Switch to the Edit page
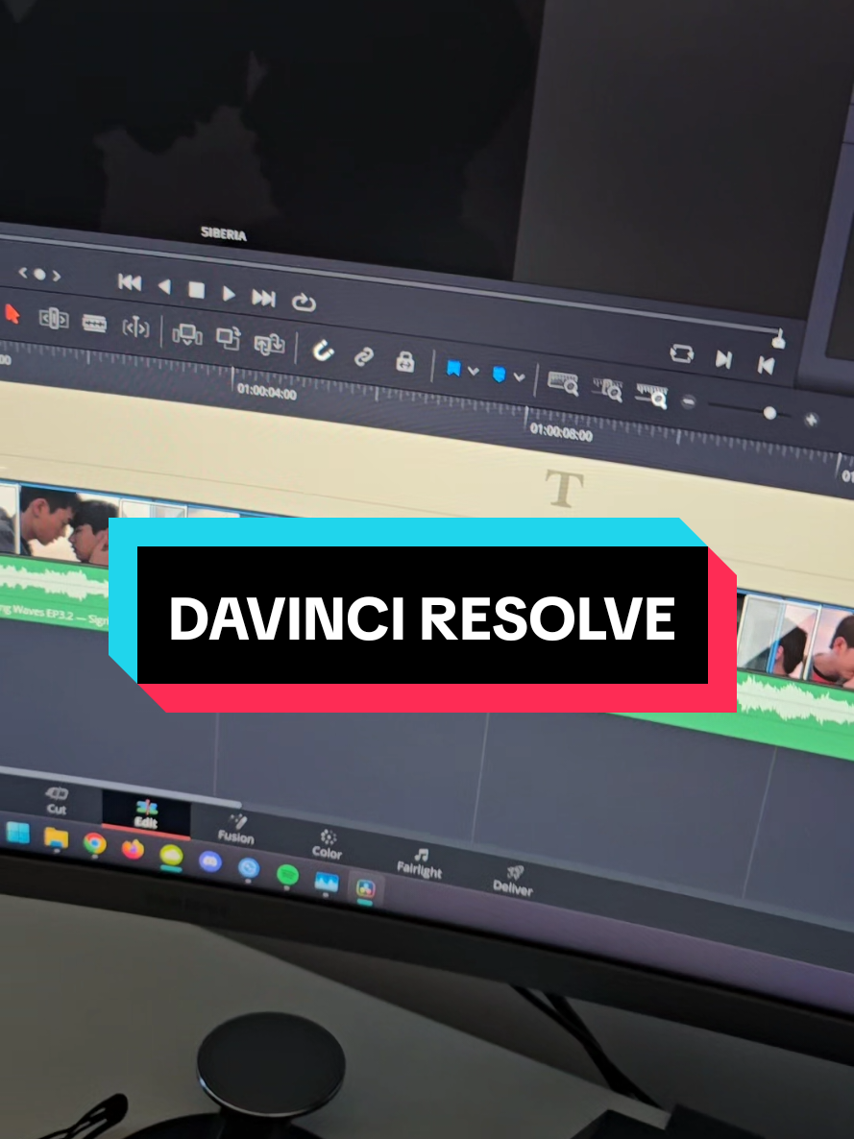This screenshot has width=854, height=1139. click(x=145, y=813)
